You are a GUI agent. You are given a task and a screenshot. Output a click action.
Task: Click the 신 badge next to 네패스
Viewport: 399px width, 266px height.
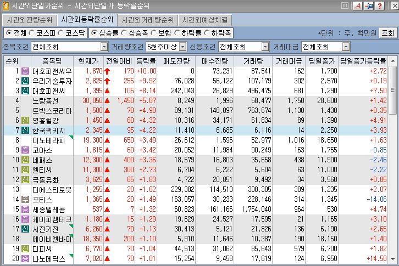pyautogui.click(x=25, y=160)
